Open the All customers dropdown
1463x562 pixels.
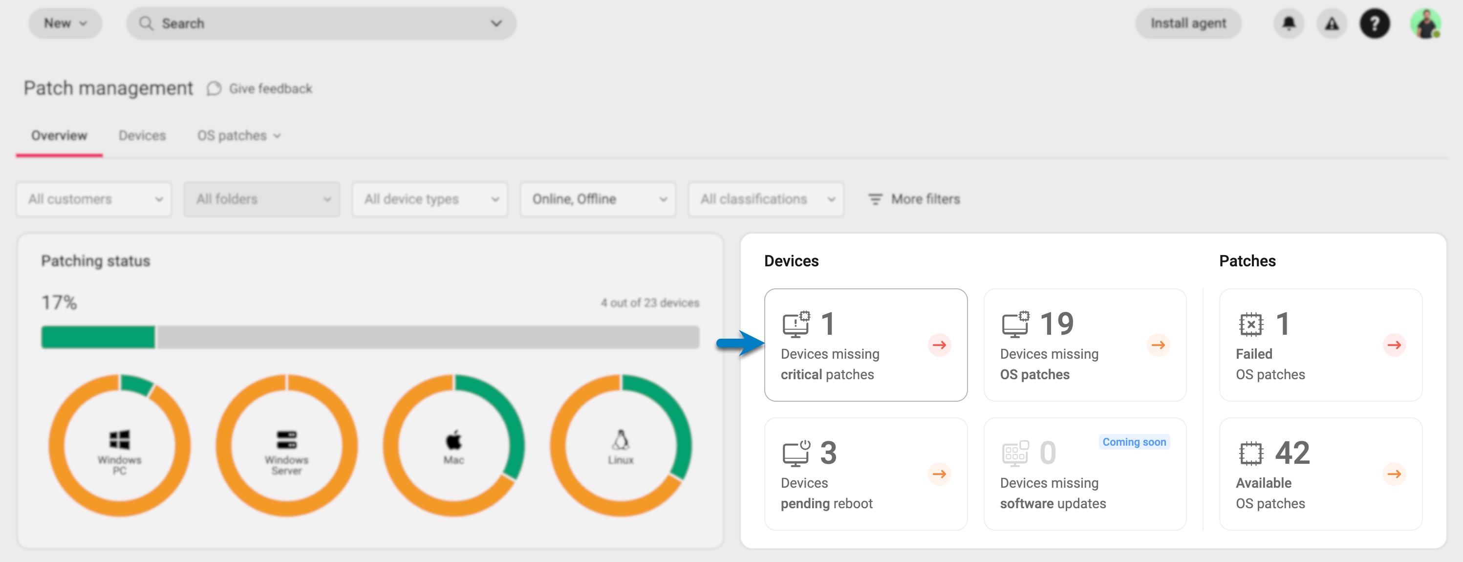pyautogui.click(x=94, y=199)
